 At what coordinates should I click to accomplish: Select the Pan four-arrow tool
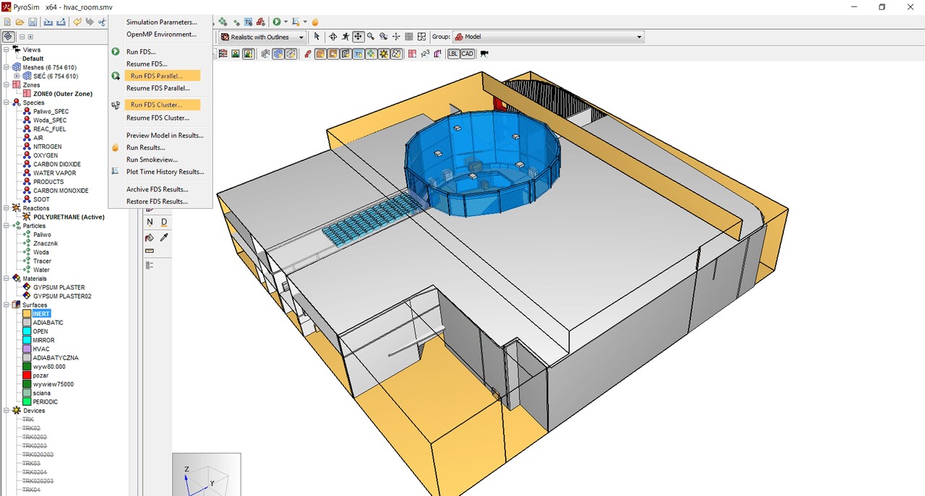[x=358, y=37]
